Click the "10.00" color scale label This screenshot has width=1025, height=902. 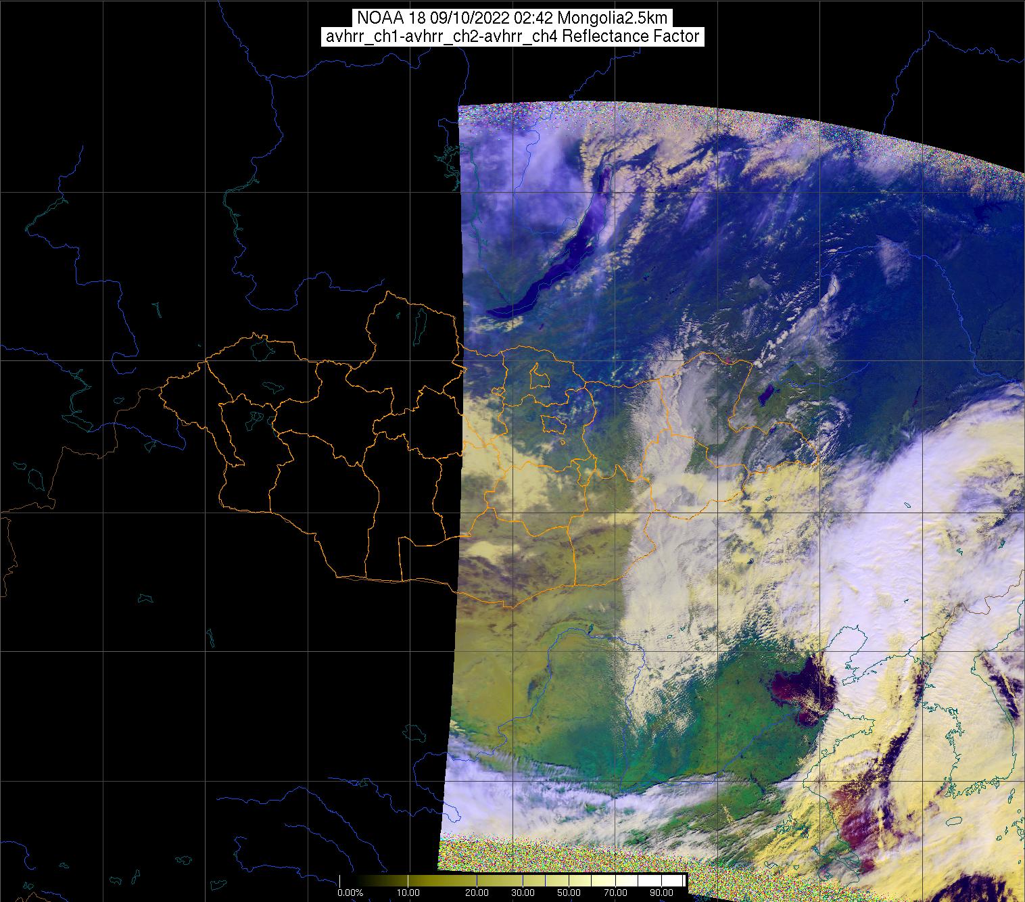click(x=407, y=893)
